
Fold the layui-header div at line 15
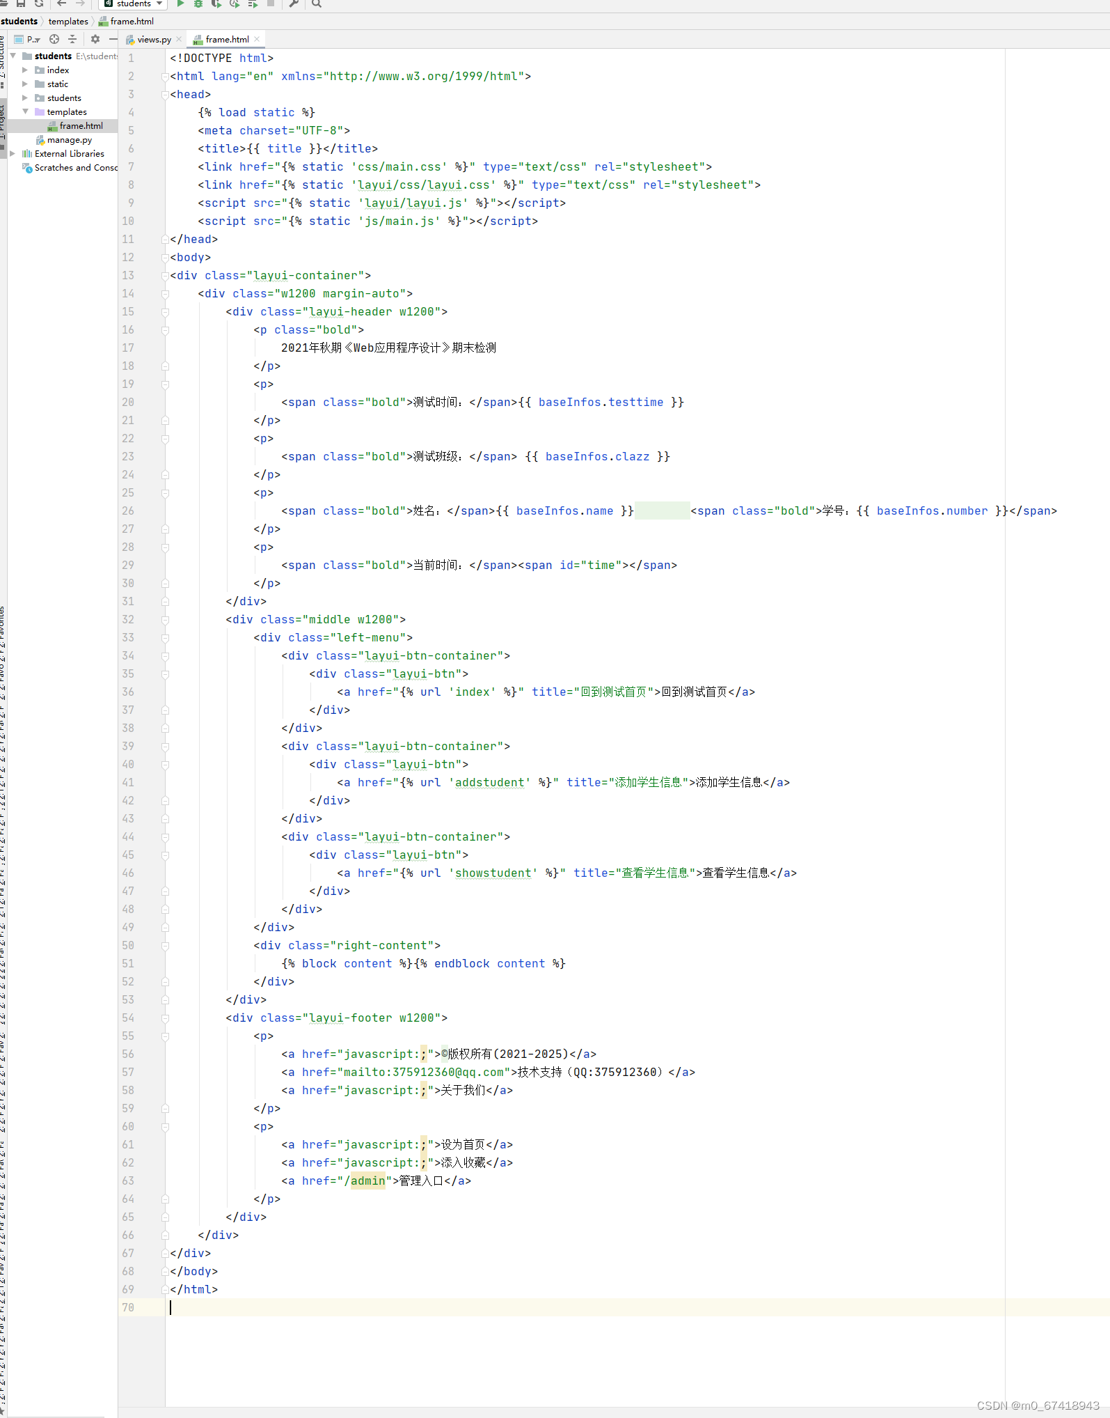(165, 312)
